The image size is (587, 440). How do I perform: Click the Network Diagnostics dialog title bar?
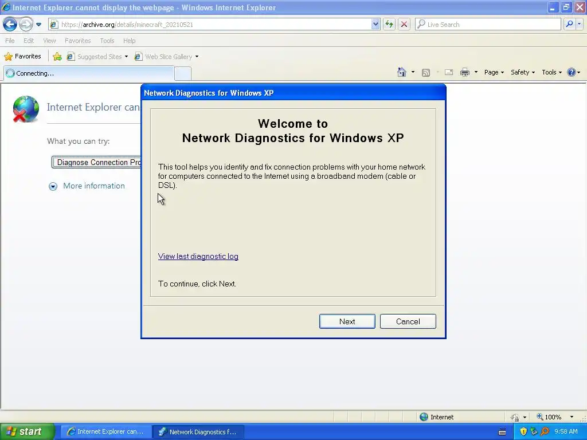[293, 93]
